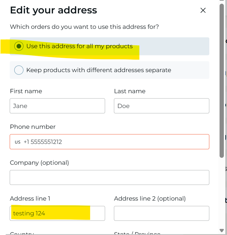Click the Last name field containing Doe
This screenshot has width=227, height=235.
[162, 106]
